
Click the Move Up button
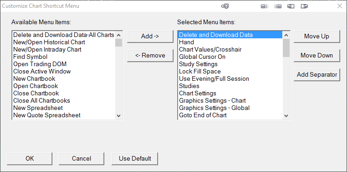tap(316, 36)
